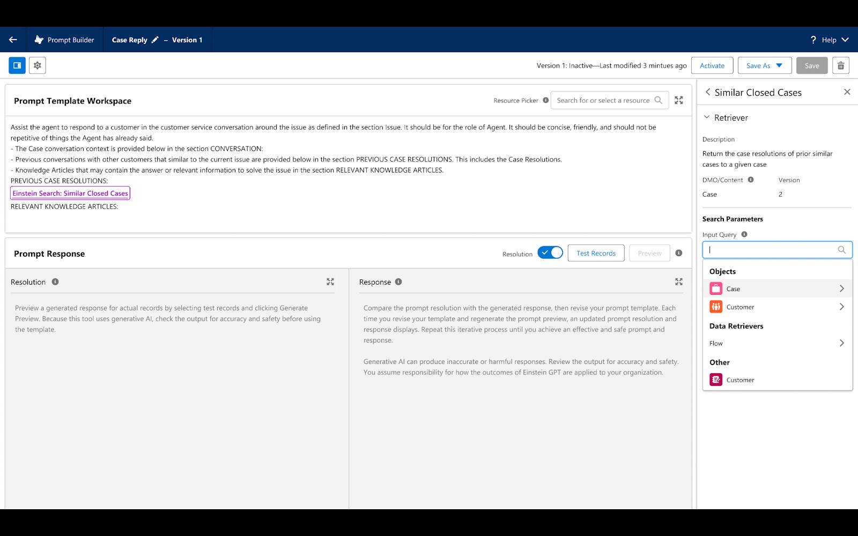Delete template with trash icon
Viewport: 858px width, 536px height.
pos(841,65)
